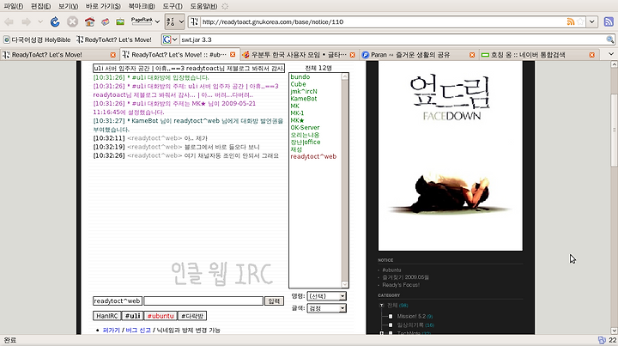618x346 pixels.
Task: Switch to first ReadyToAct? Let's Move! tab
Action: (55, 55)
